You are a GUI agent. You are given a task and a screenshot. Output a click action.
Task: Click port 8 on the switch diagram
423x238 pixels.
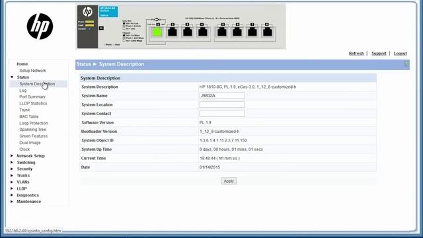click(267, 32)
